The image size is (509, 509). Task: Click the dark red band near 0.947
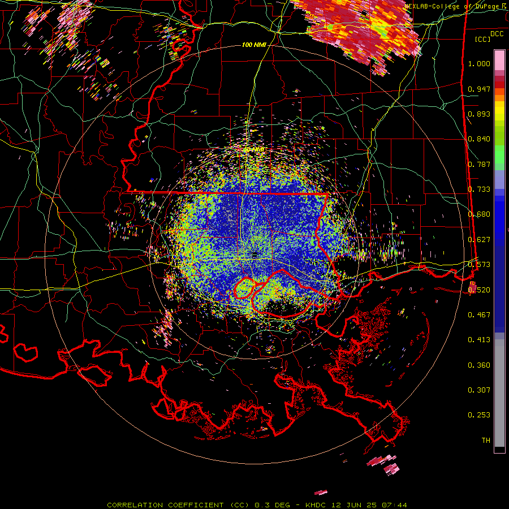pyautogui.click(x=499, y=84)
